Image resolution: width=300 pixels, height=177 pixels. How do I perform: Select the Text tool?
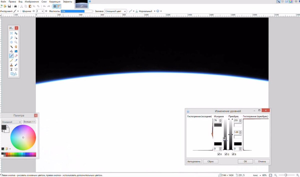[x=11, y=69]
